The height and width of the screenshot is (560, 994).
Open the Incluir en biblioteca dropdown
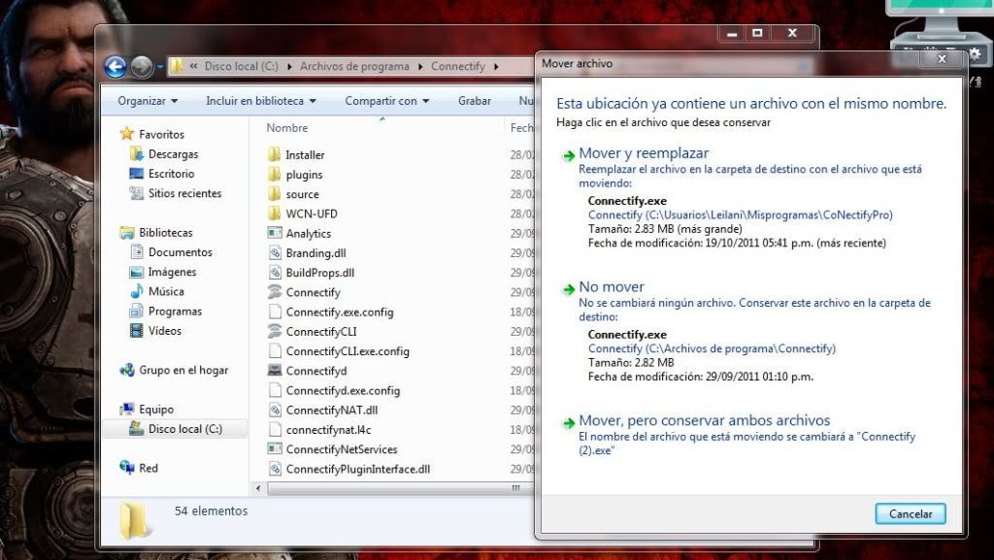click(260, 101)
